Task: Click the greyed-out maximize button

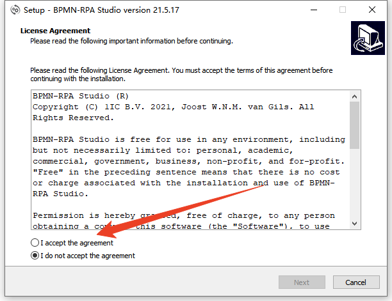Action: [x=343, y=10]
